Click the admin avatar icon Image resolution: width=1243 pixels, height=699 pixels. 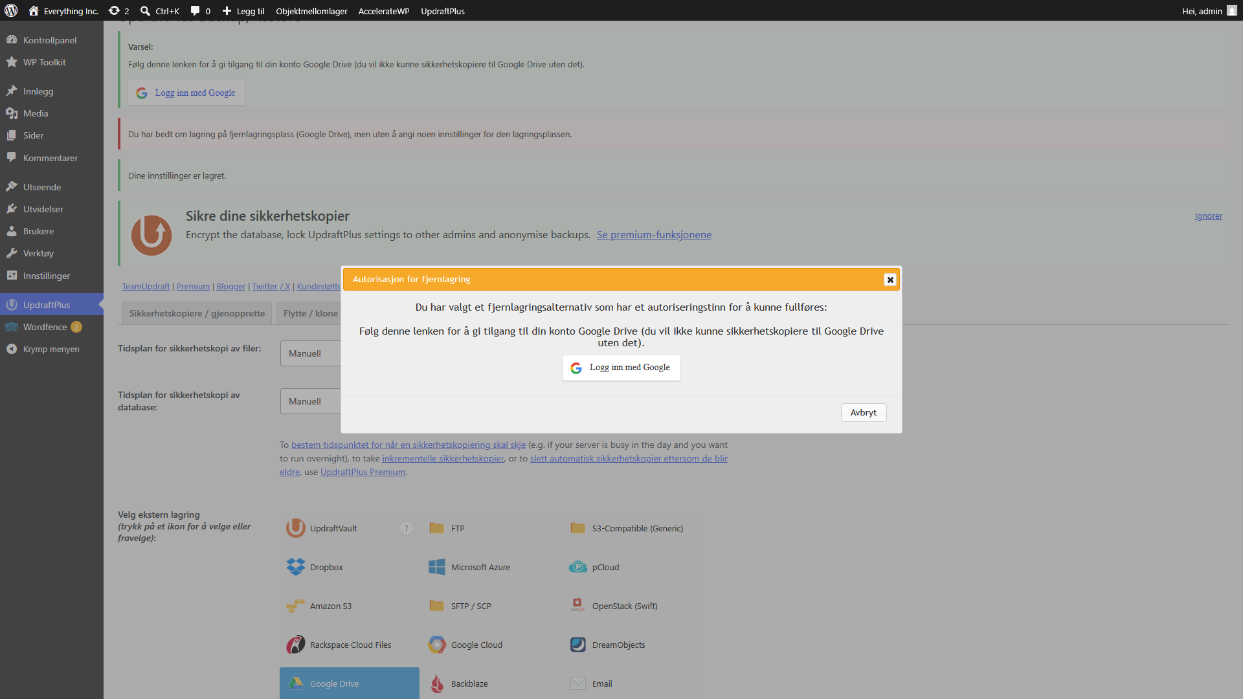click(1231, 10)
